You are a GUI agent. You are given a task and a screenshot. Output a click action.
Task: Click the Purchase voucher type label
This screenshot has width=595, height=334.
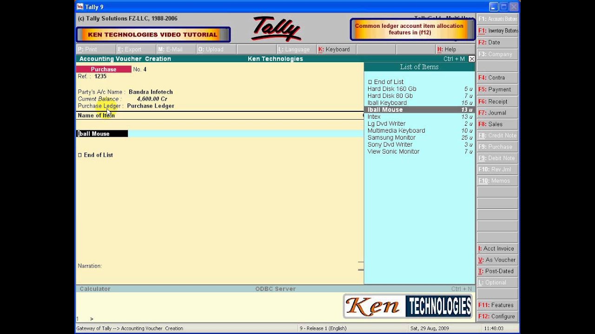tap(104, 69)
